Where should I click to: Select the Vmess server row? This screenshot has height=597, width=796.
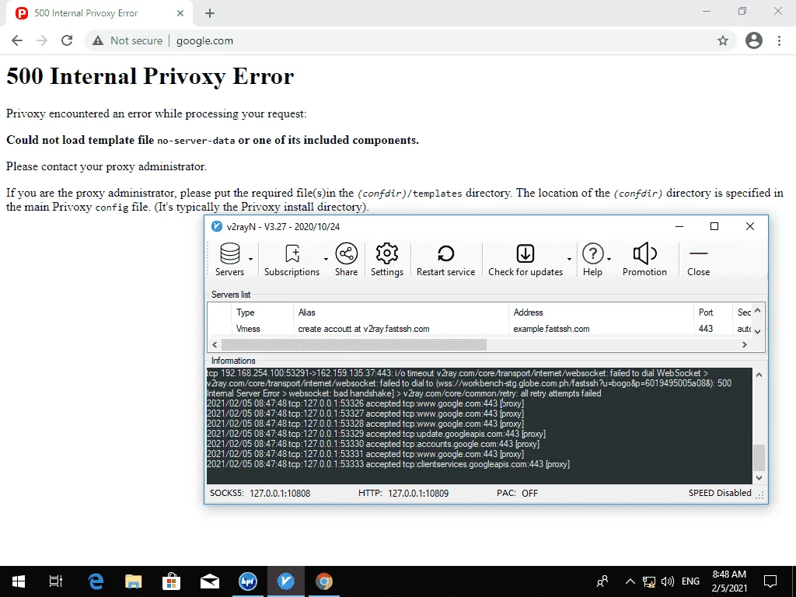coord(480,329)
